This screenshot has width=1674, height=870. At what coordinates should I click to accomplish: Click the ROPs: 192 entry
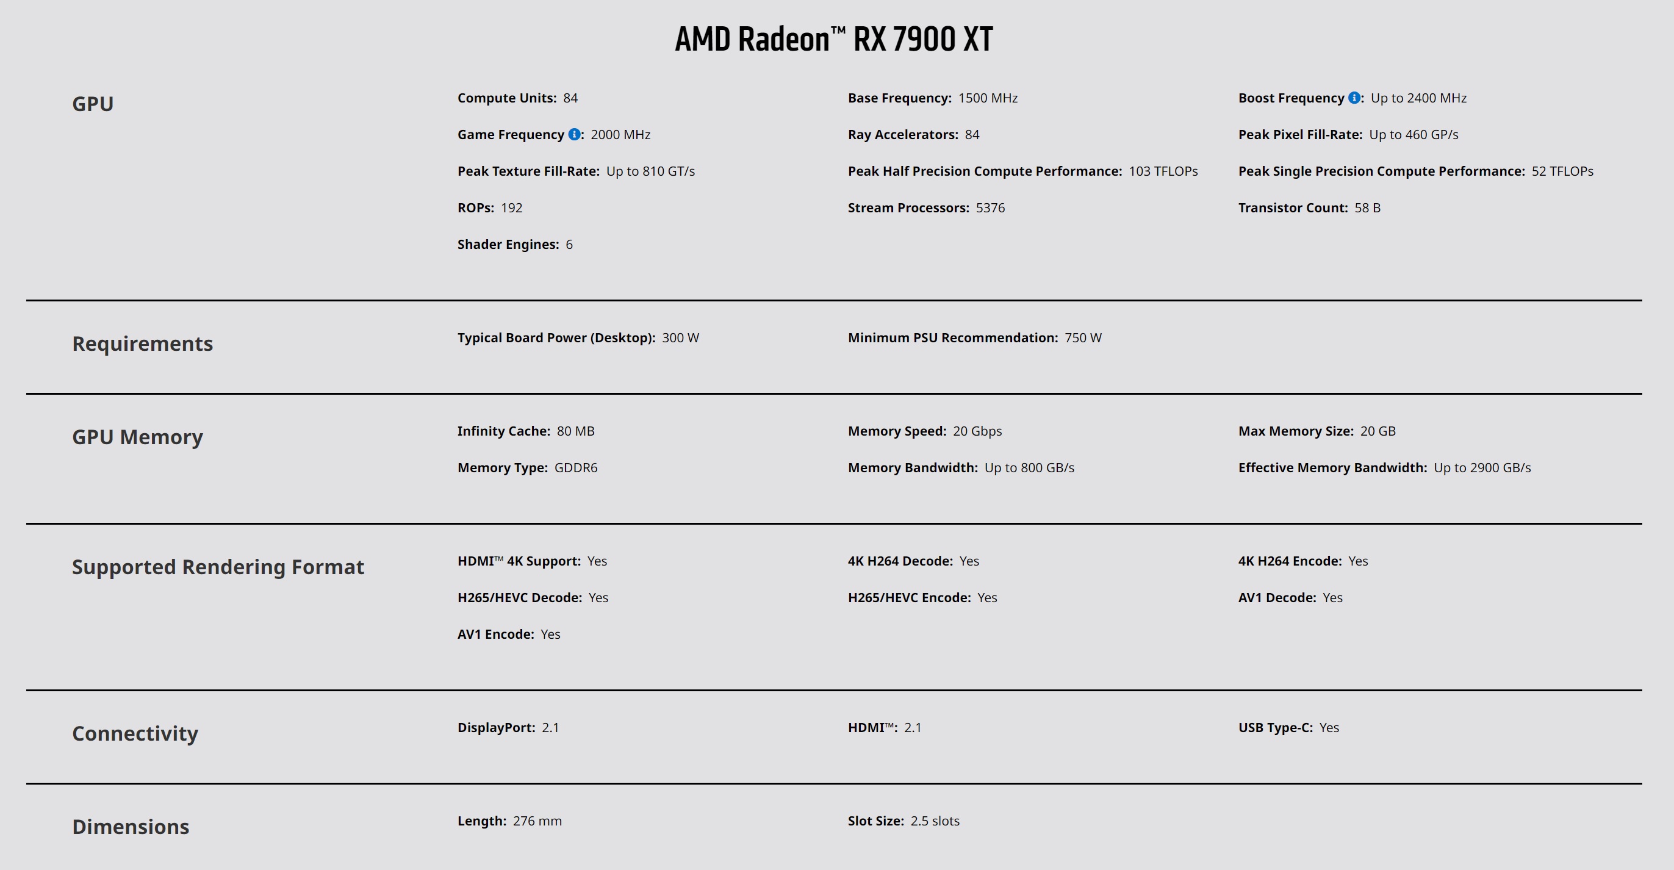(489, 208)
